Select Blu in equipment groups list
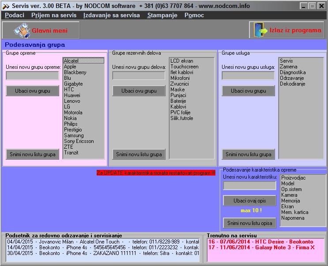The height and width of the screenshot is (266, 328). (83, 78)
